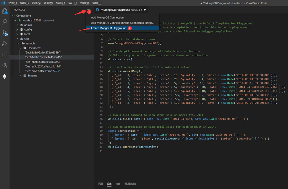This screenshot has width=288, height=189.
Task: Open the Run and Debug icon
Action: click(4, 44)
